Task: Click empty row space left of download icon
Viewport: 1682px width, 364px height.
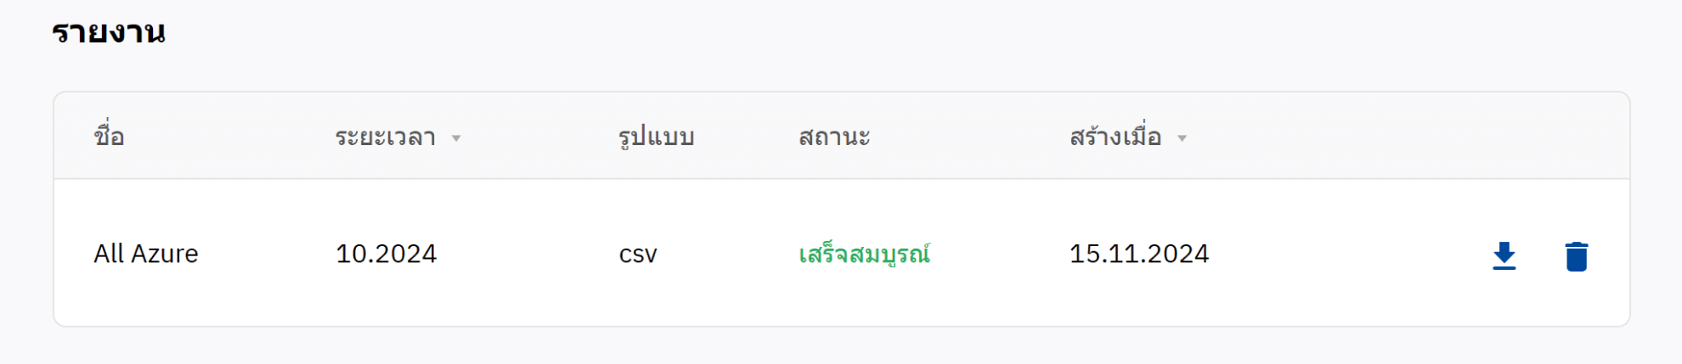Action: (1359, 254)
